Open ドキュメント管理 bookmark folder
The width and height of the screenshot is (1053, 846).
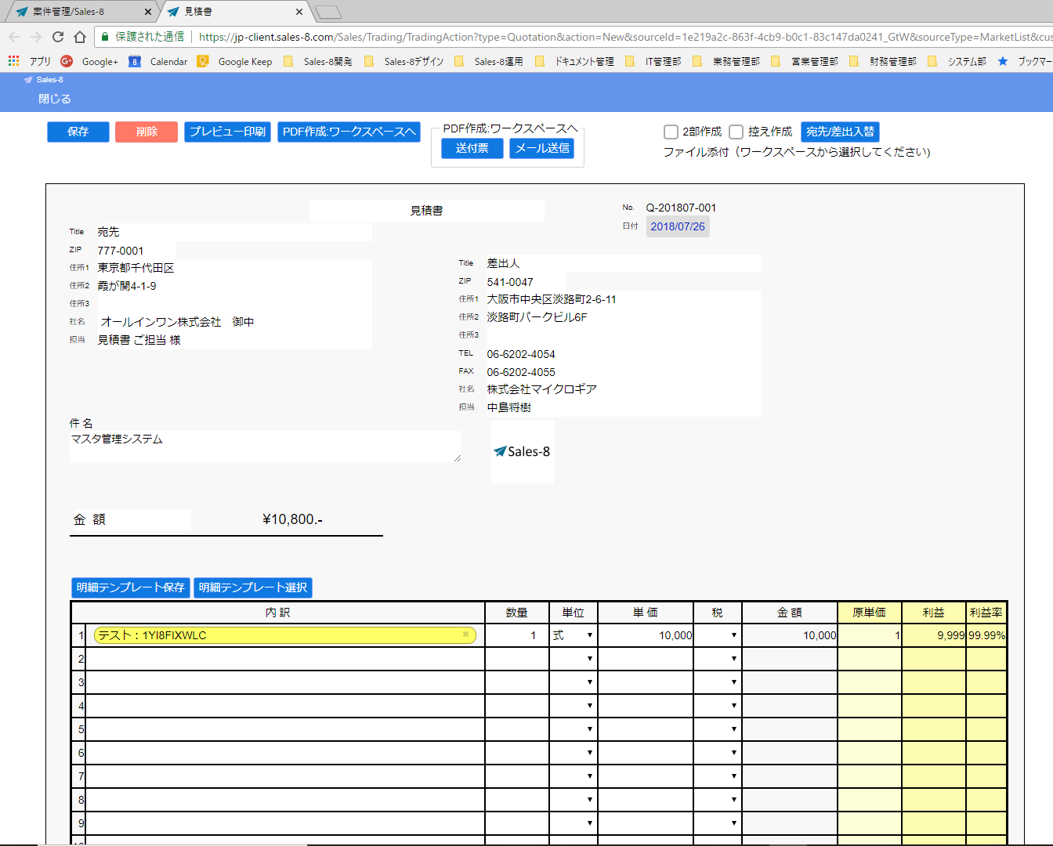(x=575, y=61)
